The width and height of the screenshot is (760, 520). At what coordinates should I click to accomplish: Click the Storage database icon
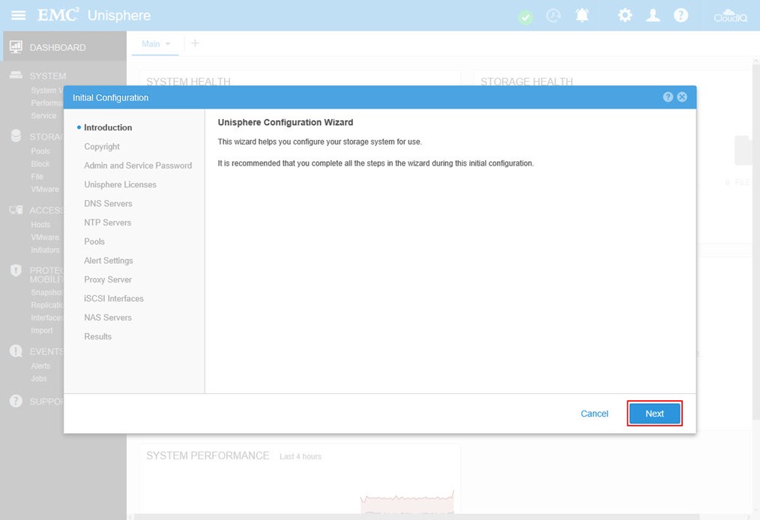tap(16, 136)
